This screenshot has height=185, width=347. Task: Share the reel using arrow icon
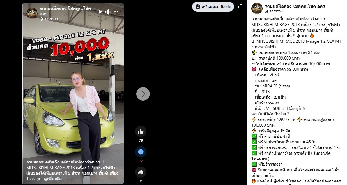(x=141, y=172)
